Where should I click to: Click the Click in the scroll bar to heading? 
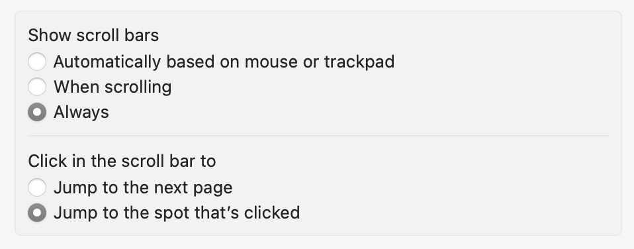[122, 161]
